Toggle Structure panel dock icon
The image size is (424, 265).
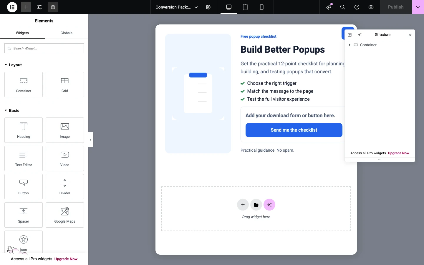[x=350, y=35]
